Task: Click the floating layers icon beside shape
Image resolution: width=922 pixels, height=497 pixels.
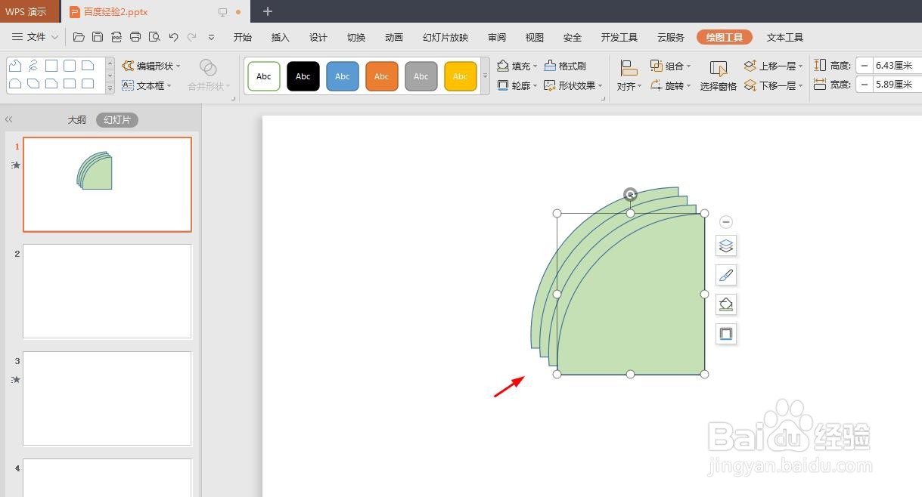Action: pyautogui.click(x=726, y=245)
